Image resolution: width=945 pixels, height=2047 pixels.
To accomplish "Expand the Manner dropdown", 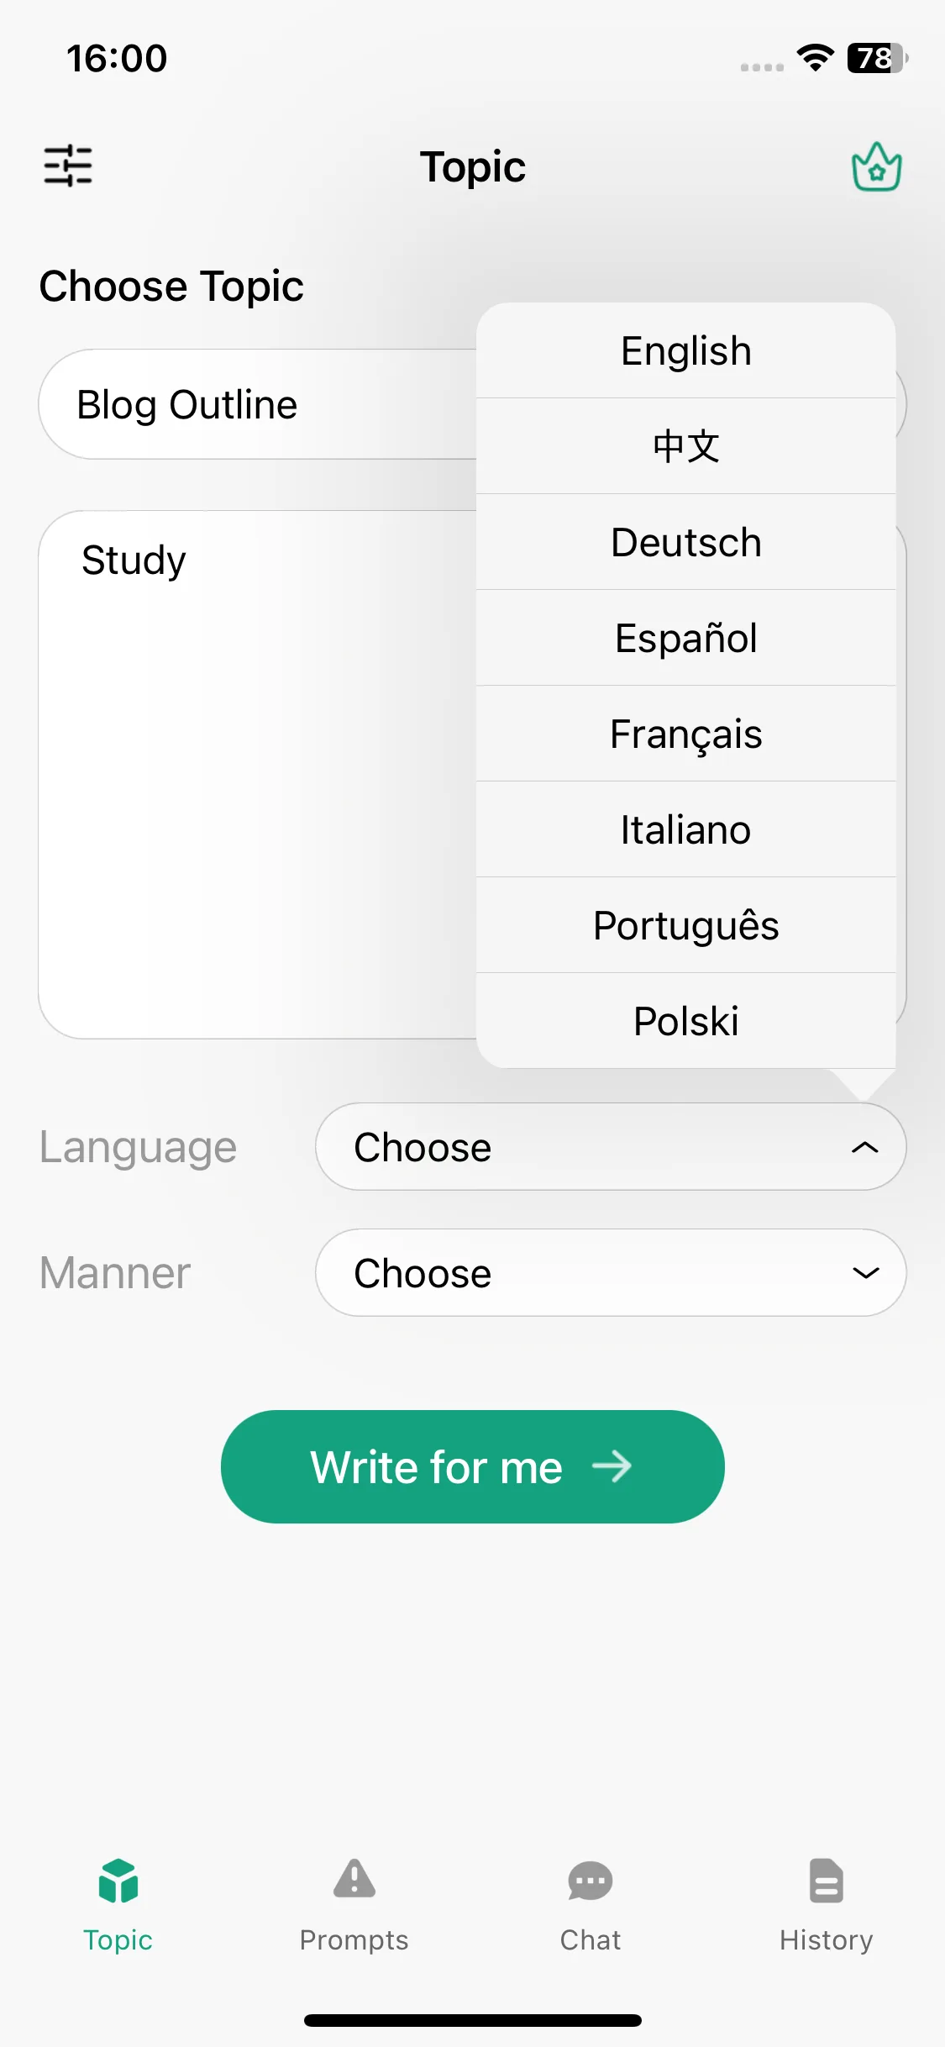I will pos(611,1272).
